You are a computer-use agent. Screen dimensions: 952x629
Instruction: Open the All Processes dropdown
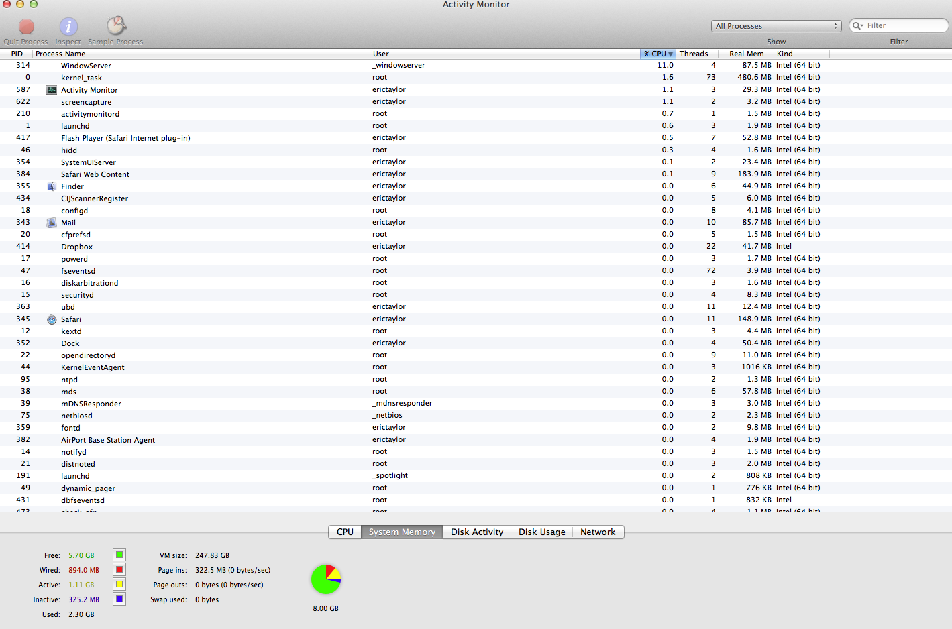point(776,26)
